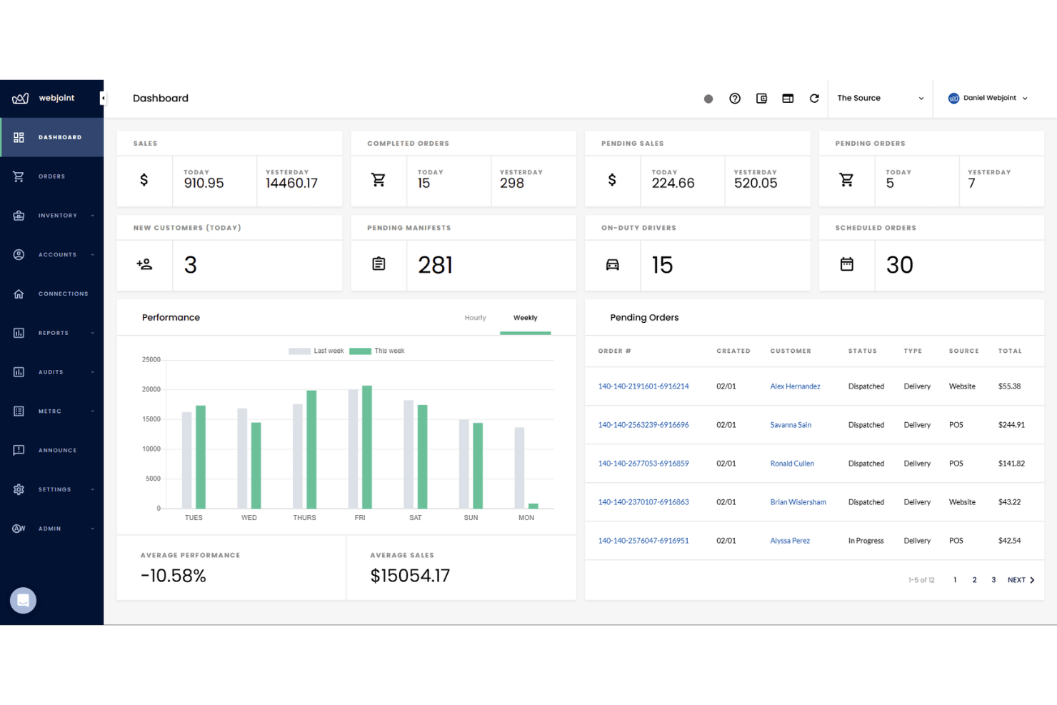This screenshot has height=705, width=1057.
Task: Click the Pending Orders cart icon
Action: tap(846, 180)
